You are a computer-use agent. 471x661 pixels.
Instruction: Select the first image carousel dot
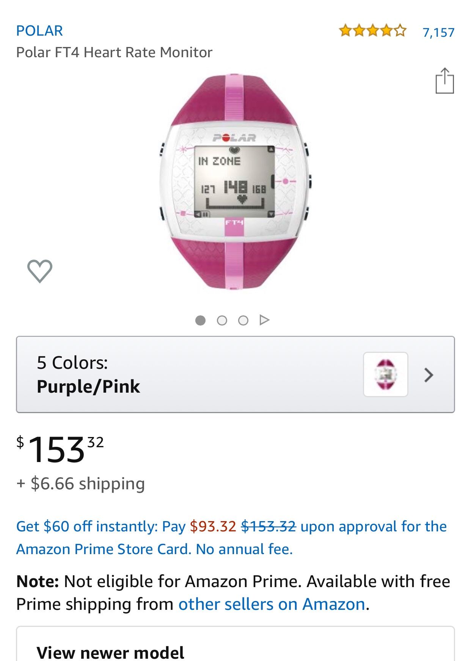point(200,321)
